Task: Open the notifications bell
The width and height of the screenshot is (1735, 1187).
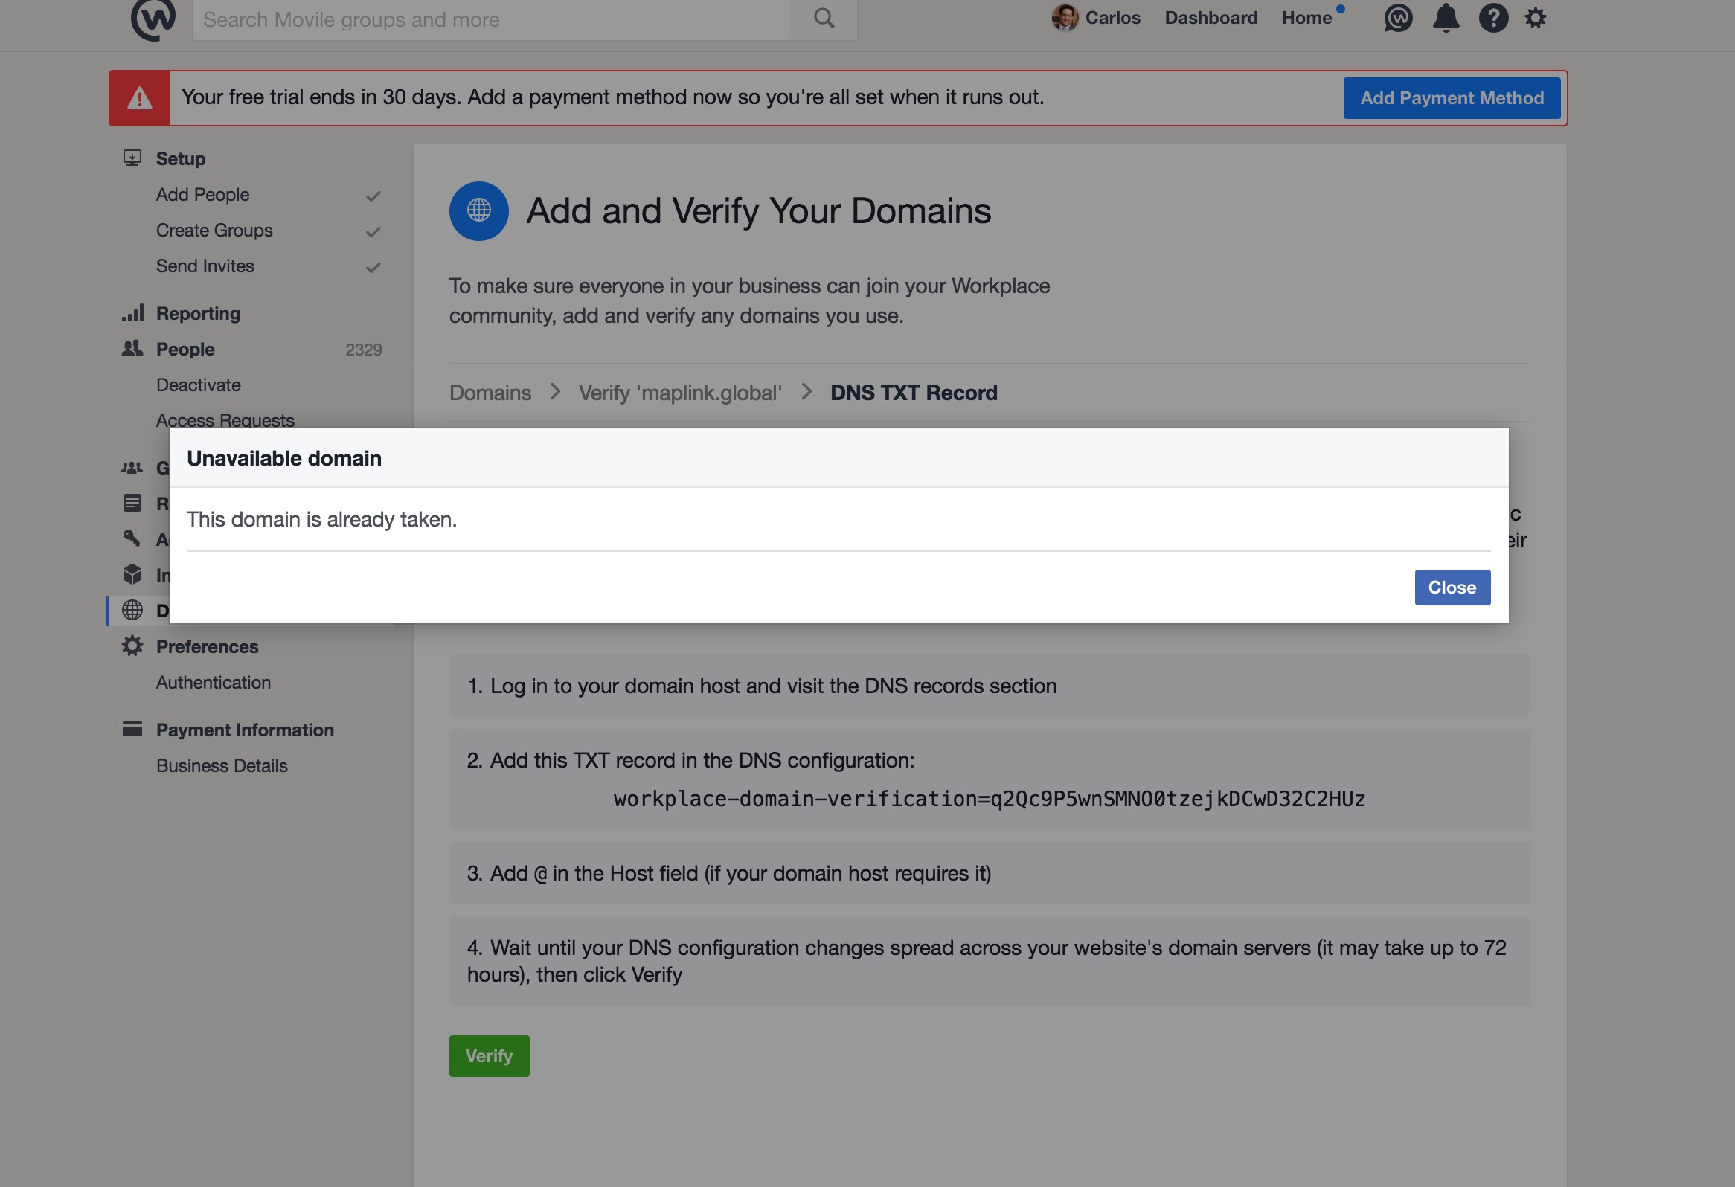Action: 1446,18
